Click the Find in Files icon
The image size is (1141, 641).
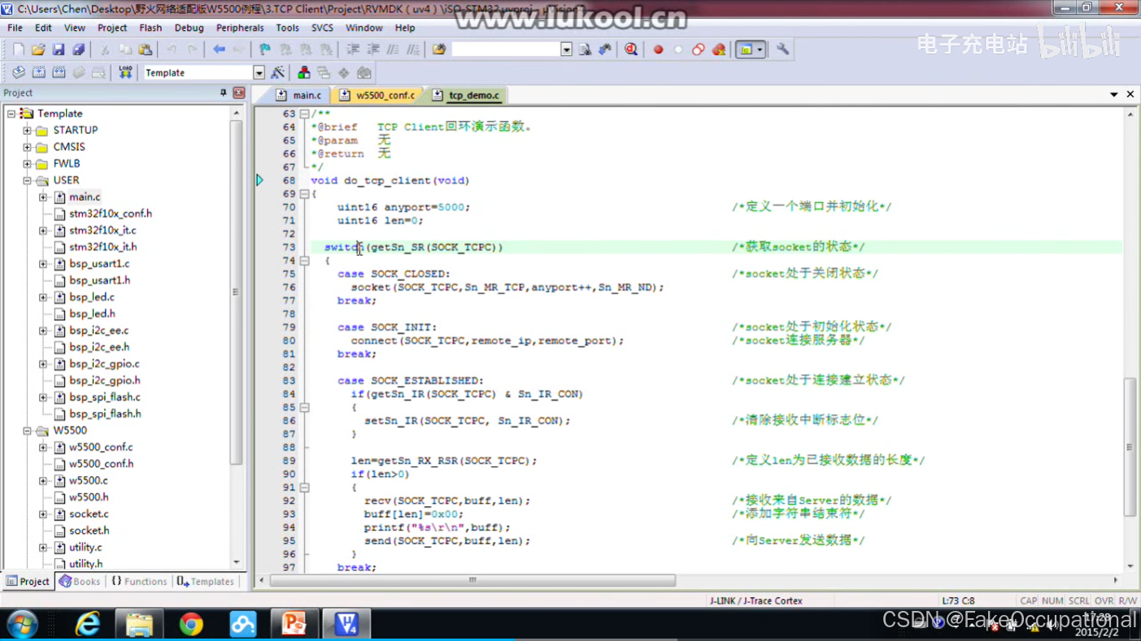tap(439, 50)
